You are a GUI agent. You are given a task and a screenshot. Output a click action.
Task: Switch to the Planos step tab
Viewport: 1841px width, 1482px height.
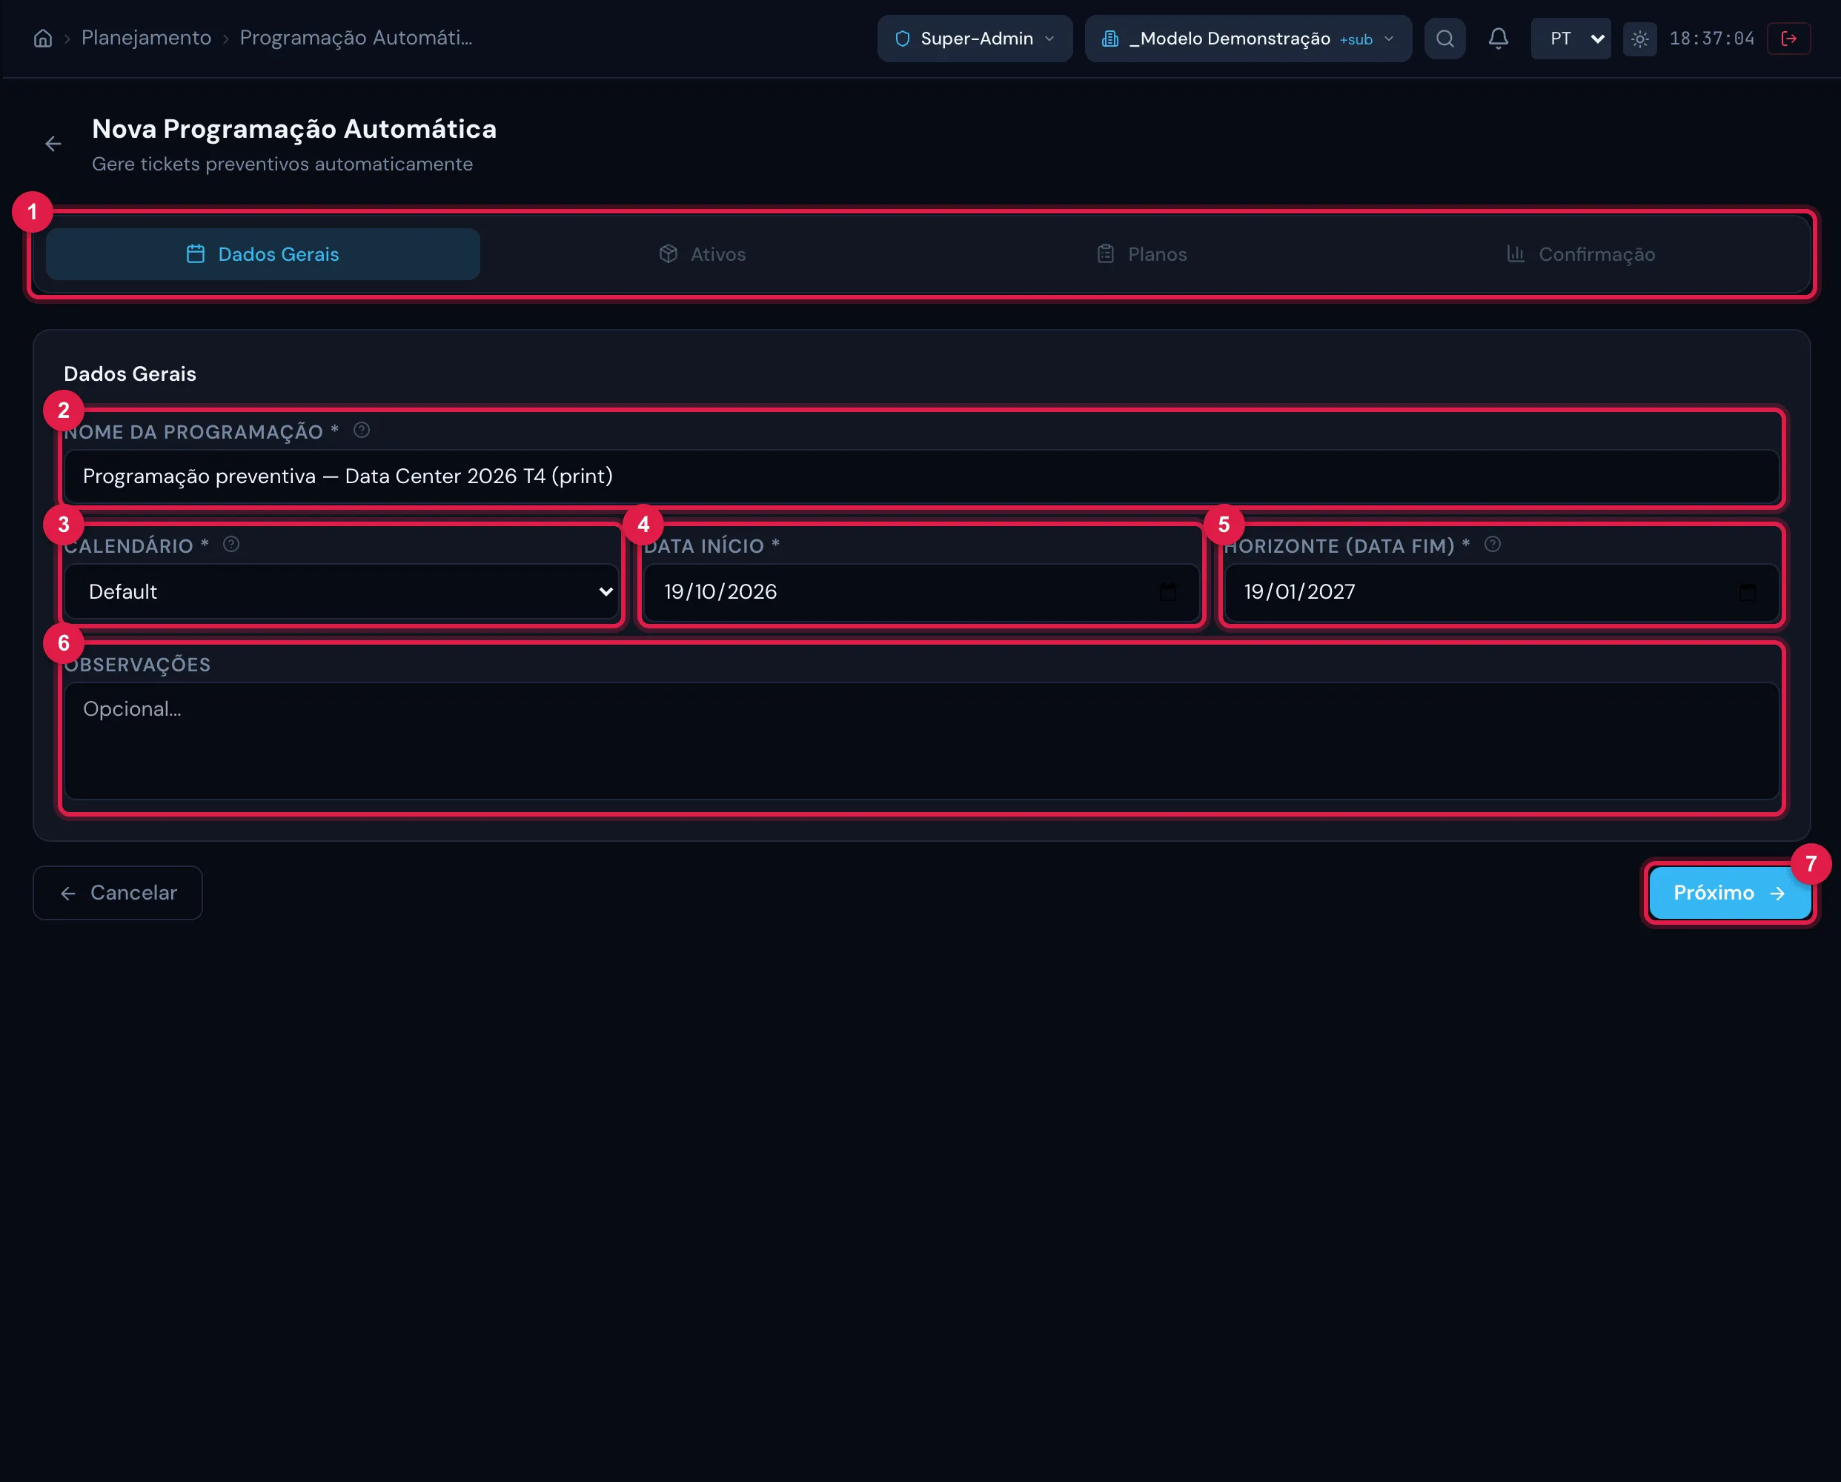pos(1141,254)
